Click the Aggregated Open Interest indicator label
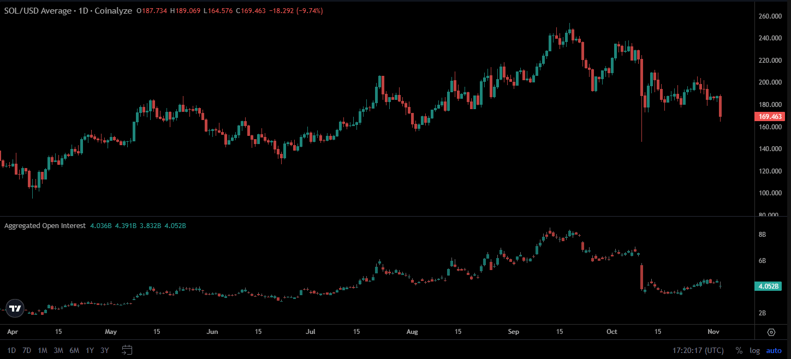 pyautogui.click(x=44, y=225)
